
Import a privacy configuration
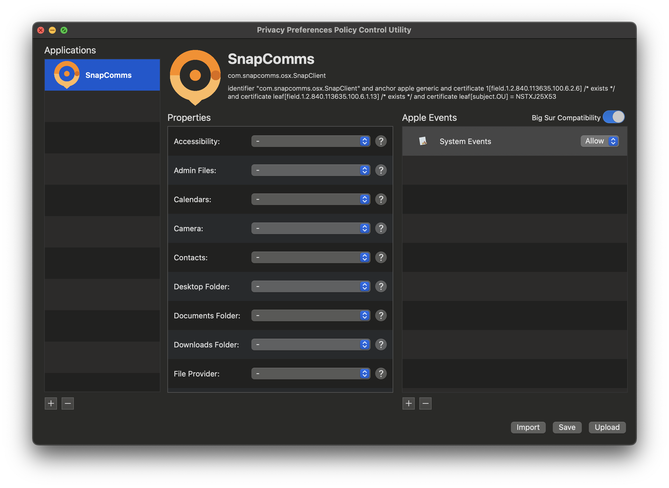click(x=528, y=427)
